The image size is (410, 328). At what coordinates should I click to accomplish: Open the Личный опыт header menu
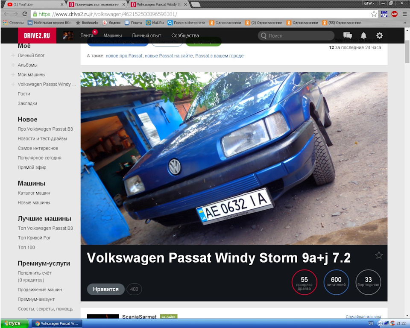(x=146, y=35)
